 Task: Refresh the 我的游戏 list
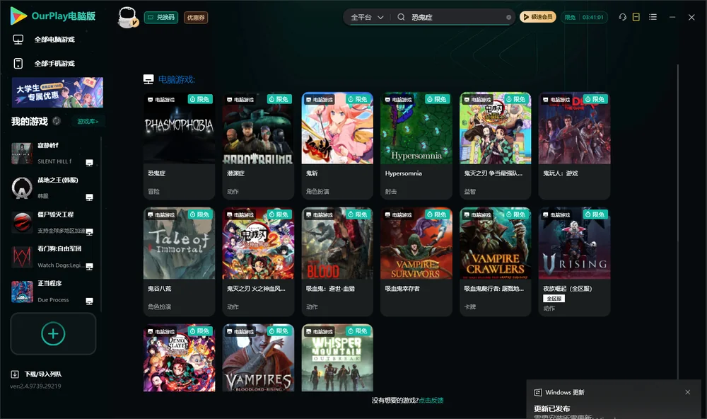(x=57, y=121)
